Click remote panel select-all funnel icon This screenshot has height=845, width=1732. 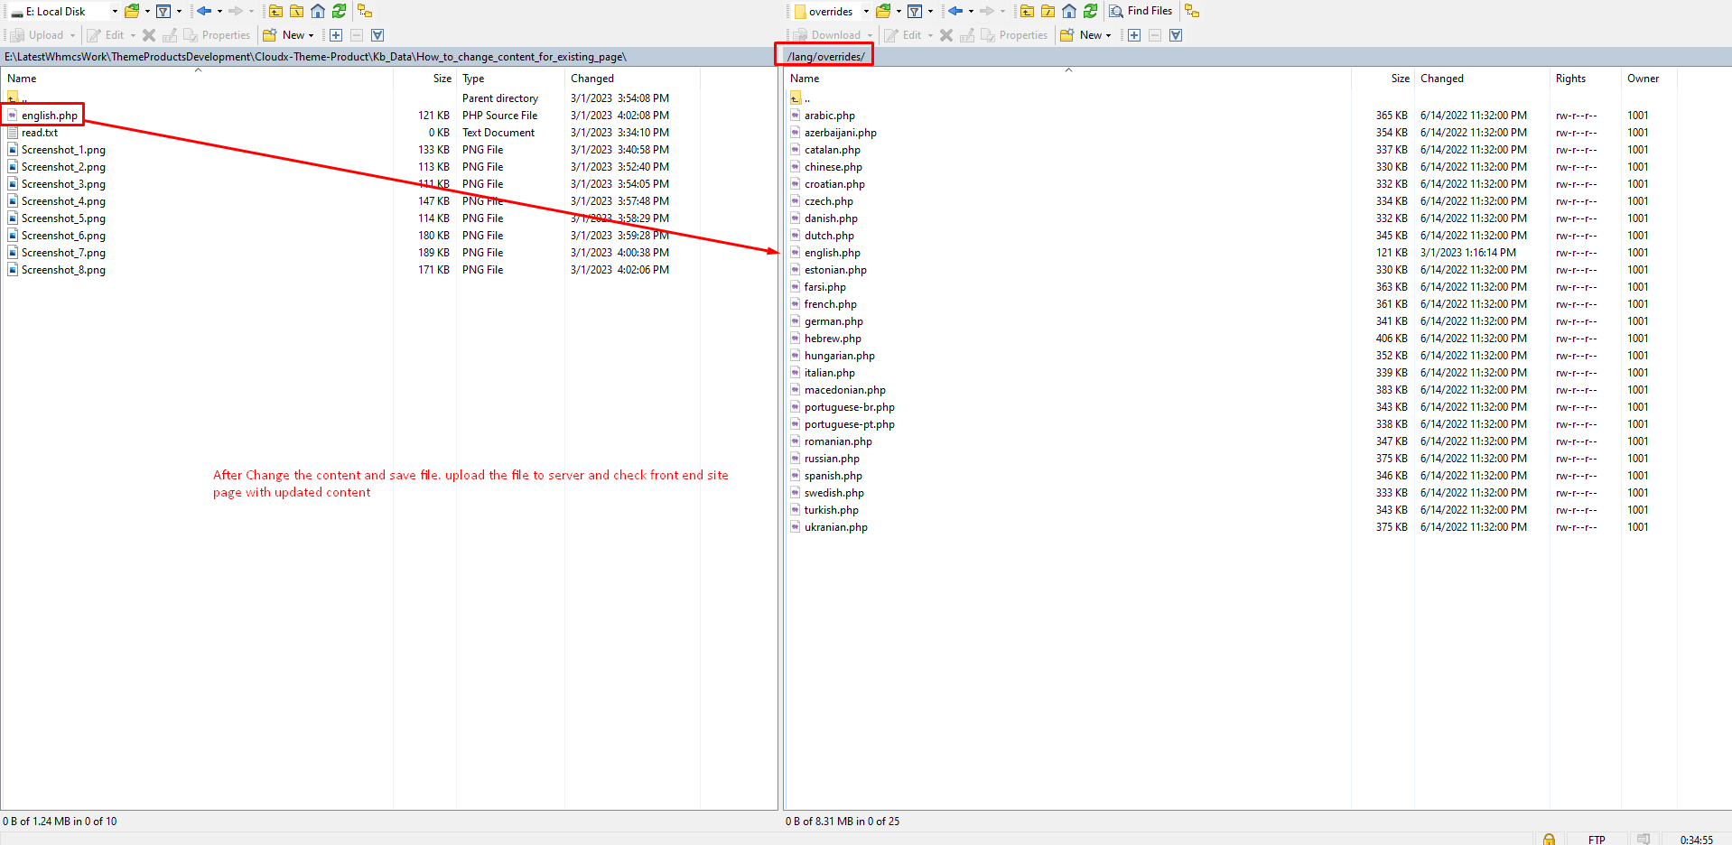(1176, 35)
